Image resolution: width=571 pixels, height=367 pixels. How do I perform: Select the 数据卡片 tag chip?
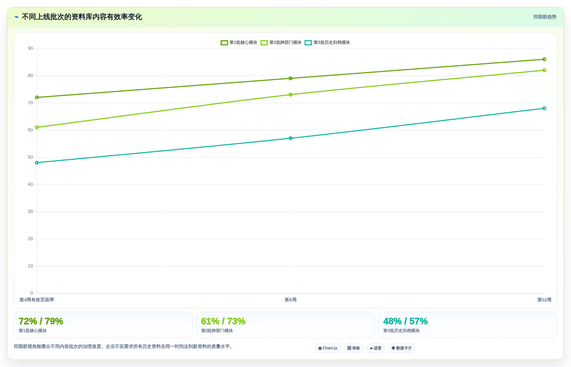pyautogui.click(x=402, y=348)
